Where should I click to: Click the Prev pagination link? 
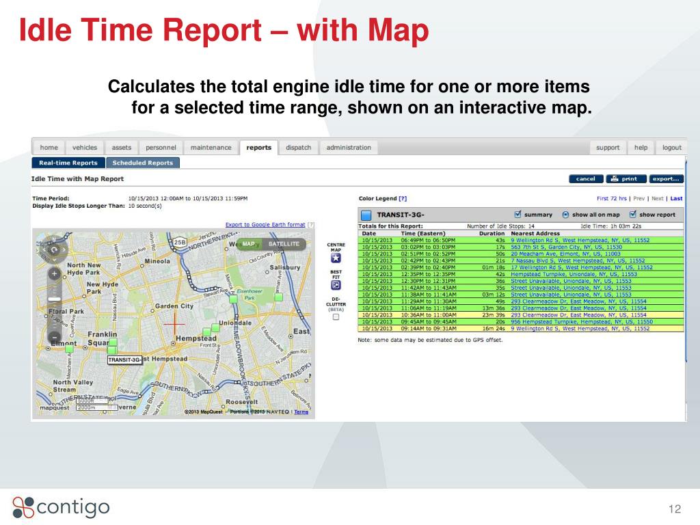[639, 199]
